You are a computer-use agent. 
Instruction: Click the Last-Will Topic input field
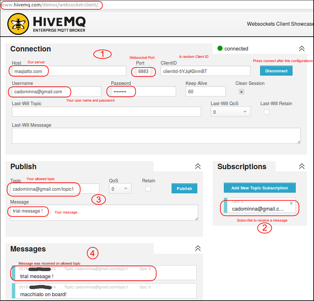[x=106, y=112]
